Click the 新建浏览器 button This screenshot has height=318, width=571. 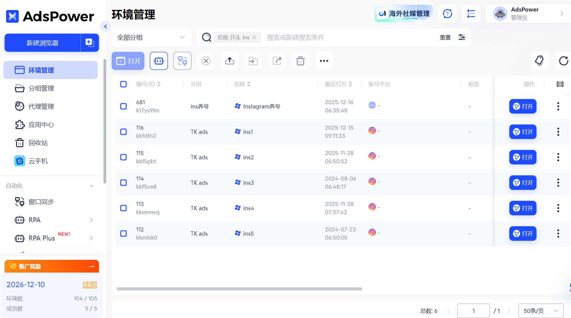42,43
